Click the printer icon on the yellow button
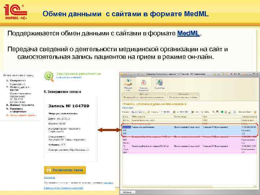The image size is (260, 195). coord(49,170)
